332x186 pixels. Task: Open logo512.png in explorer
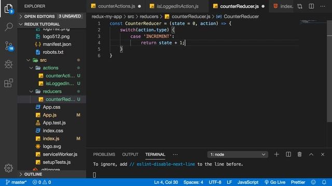pyautogui.click(x=52, y=37)
